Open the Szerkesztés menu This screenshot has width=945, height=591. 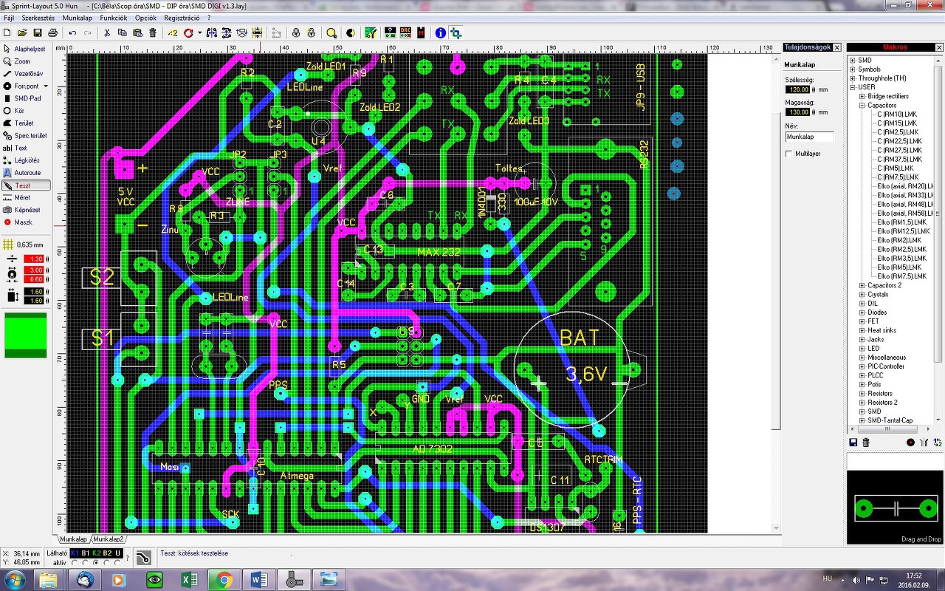pos(38,17)
